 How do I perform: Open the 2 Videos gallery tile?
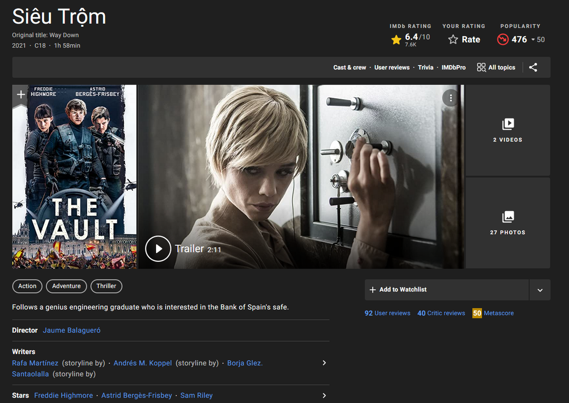pos(508,130)
